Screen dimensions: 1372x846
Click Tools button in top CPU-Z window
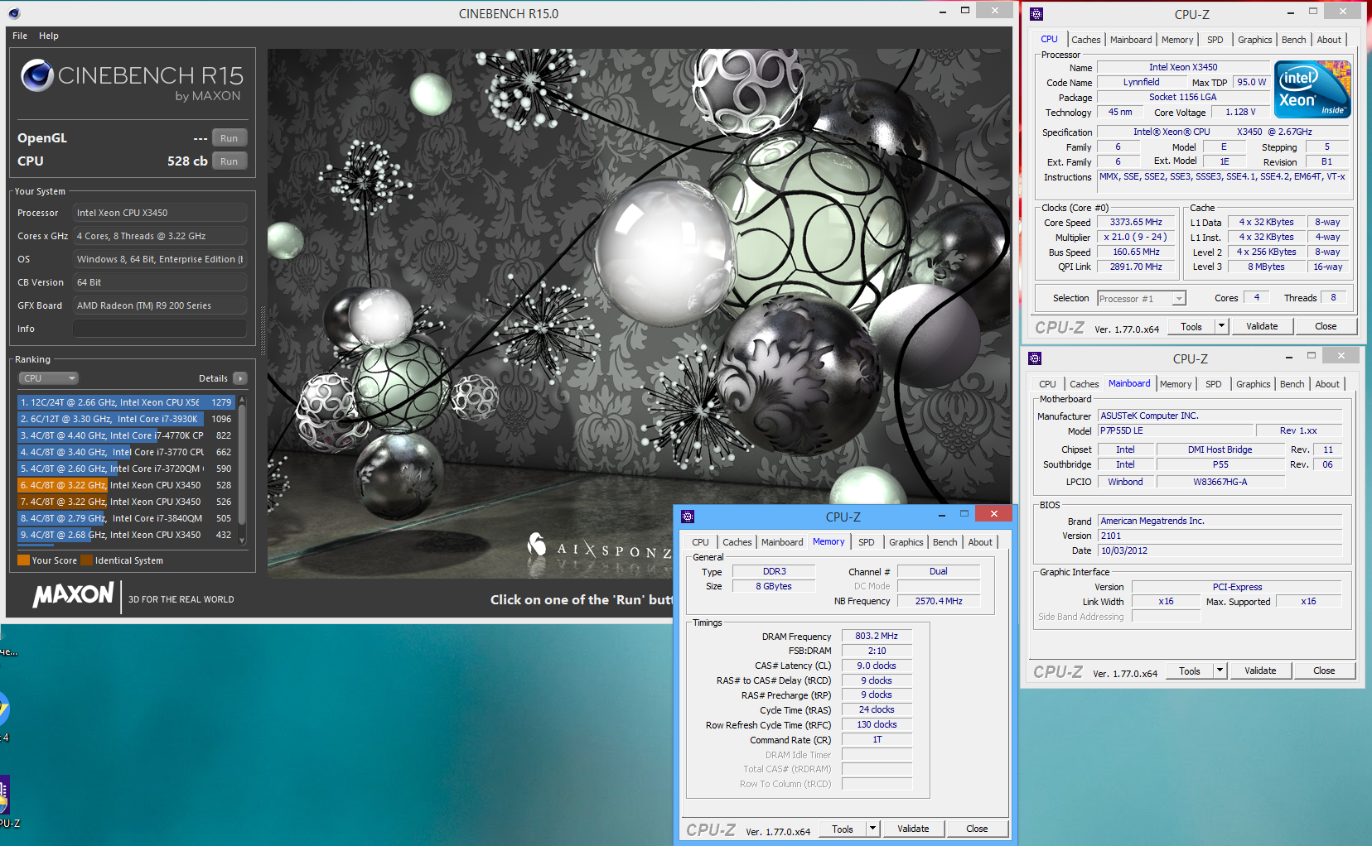1191,326
